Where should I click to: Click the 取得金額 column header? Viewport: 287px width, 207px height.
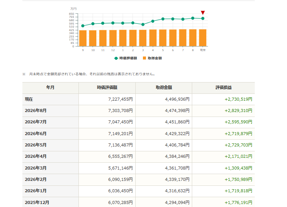point(164,87)
